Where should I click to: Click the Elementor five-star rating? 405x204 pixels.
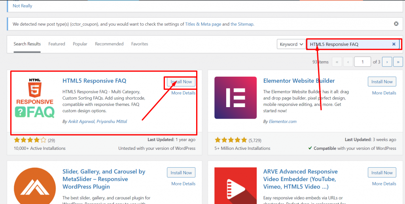pos(231,140)
